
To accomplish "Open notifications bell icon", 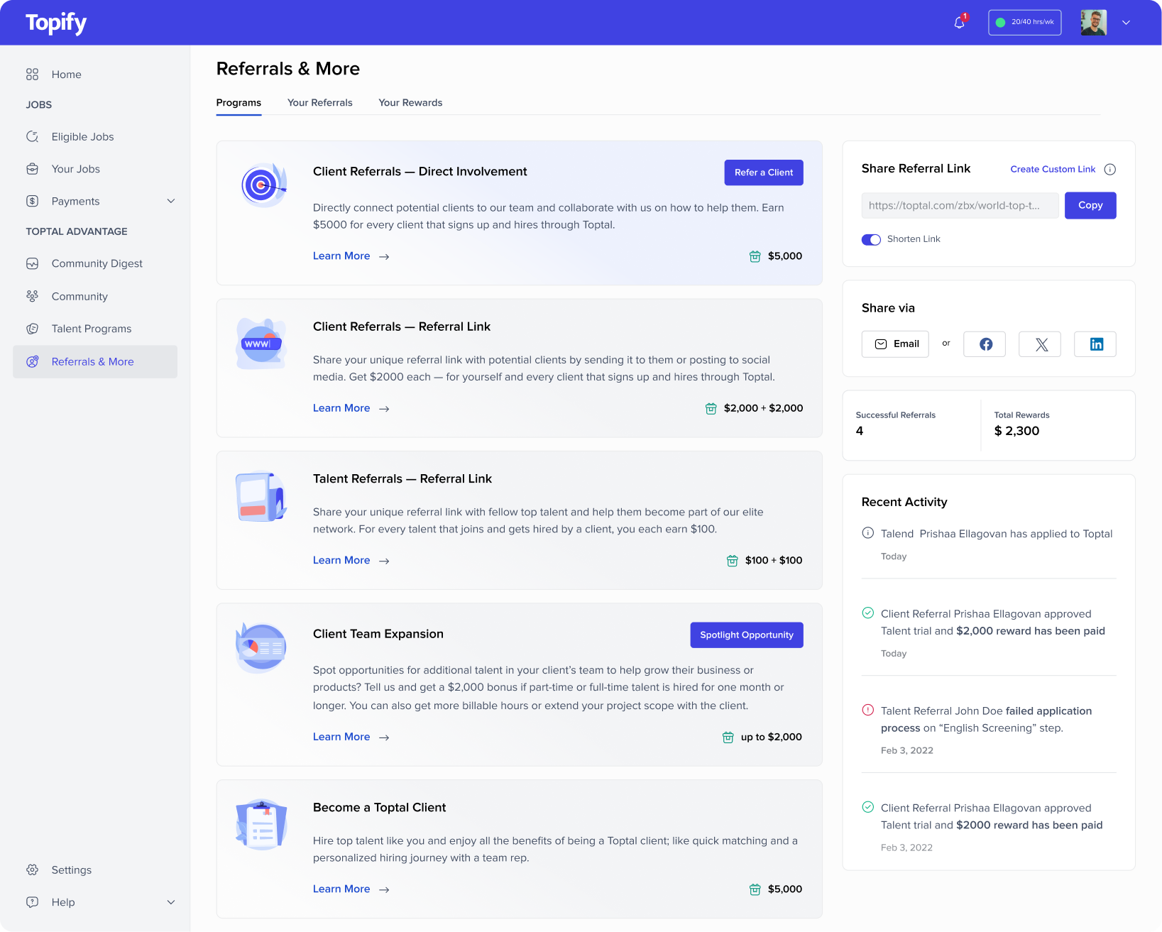I will pyautogui.click(x=959, y=23).
